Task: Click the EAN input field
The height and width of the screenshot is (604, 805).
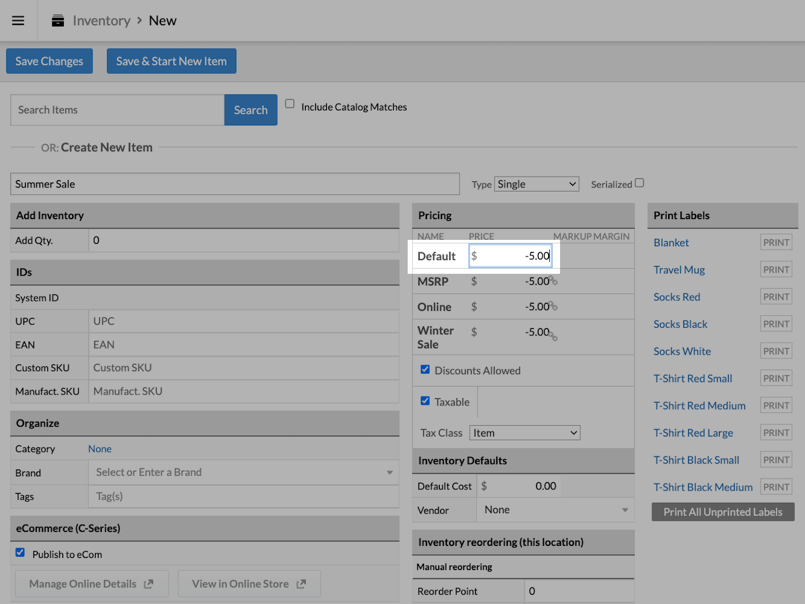Action: [x=244, y=345]
